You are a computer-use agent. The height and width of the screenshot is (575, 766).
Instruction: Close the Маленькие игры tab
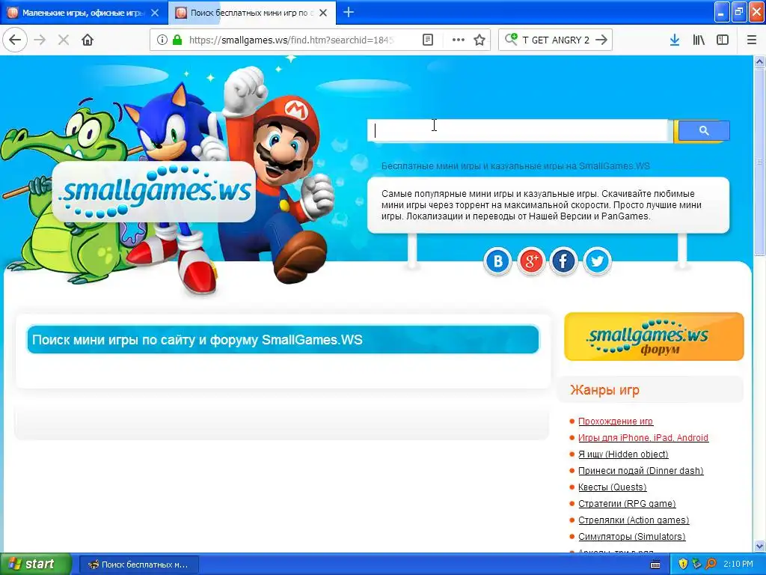point(155,13)
